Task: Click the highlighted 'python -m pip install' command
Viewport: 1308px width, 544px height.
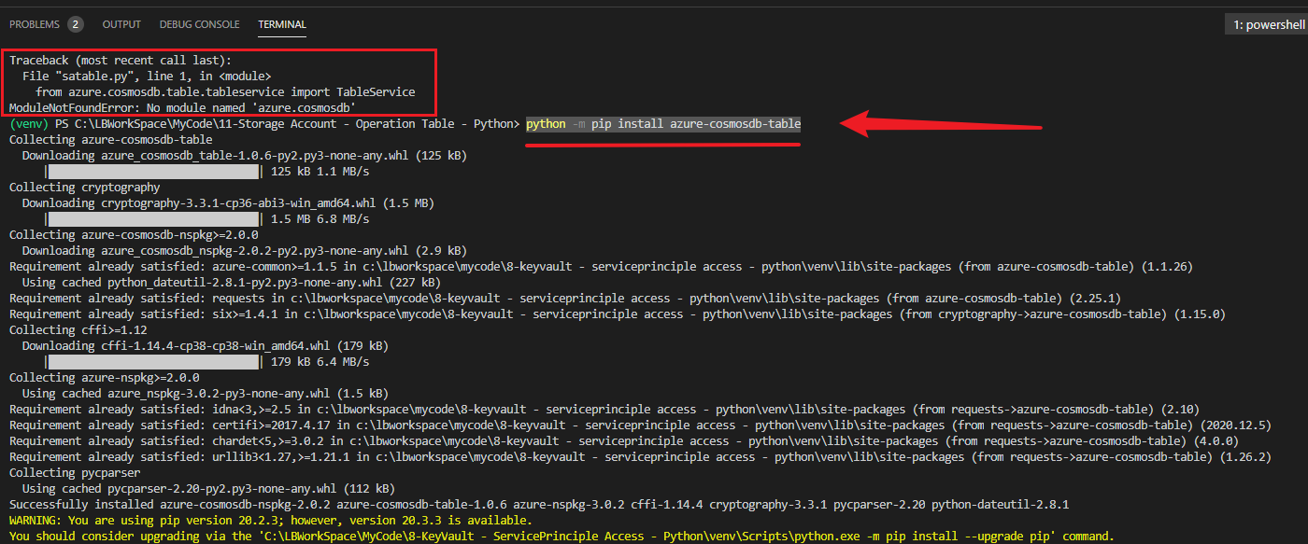Action: (663, 124)
